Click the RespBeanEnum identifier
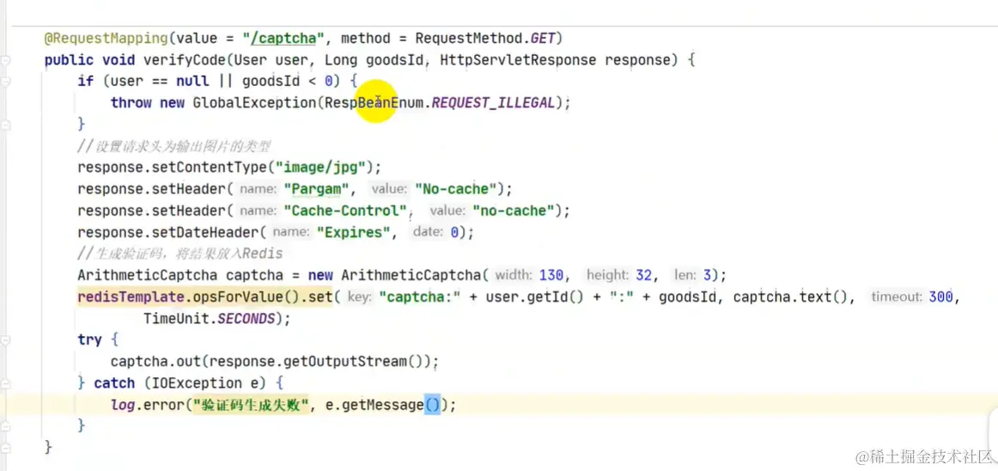The image size is (998, 471). pyautogui.click(x=374, y=102)
